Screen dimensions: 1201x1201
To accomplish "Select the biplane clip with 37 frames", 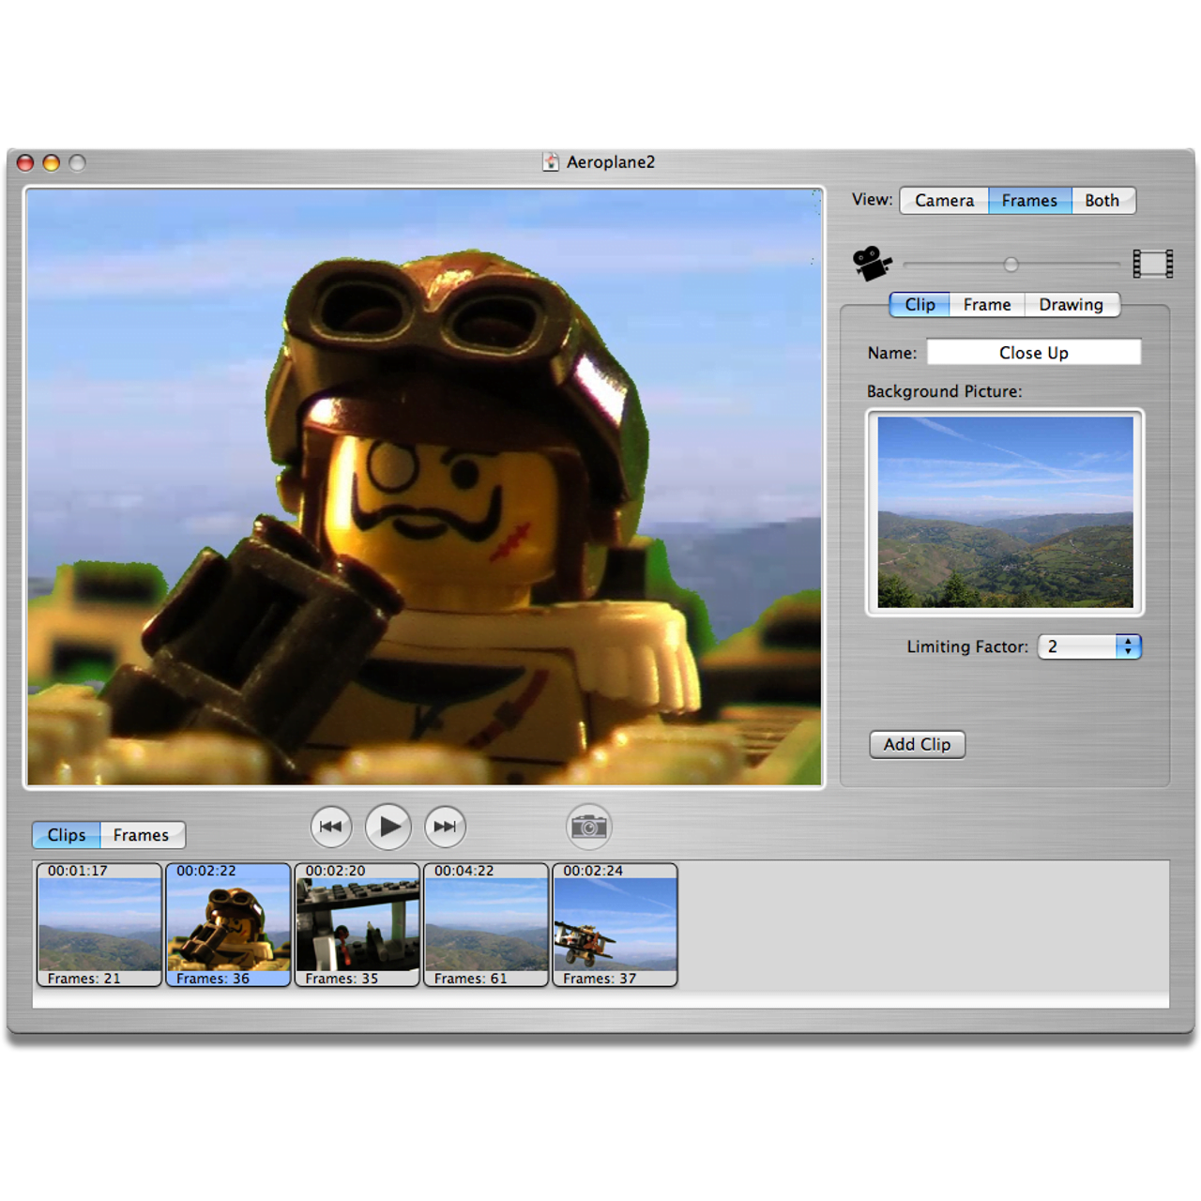I will pos(616,925).
